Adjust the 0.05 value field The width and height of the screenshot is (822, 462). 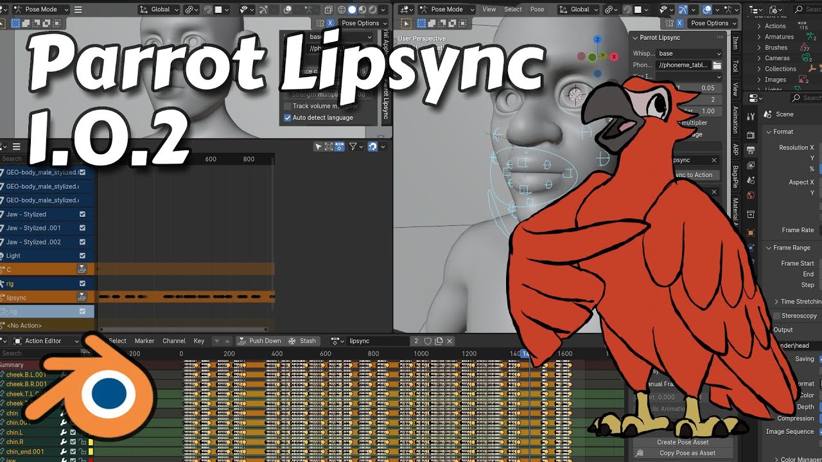click(x=698, y=88)
